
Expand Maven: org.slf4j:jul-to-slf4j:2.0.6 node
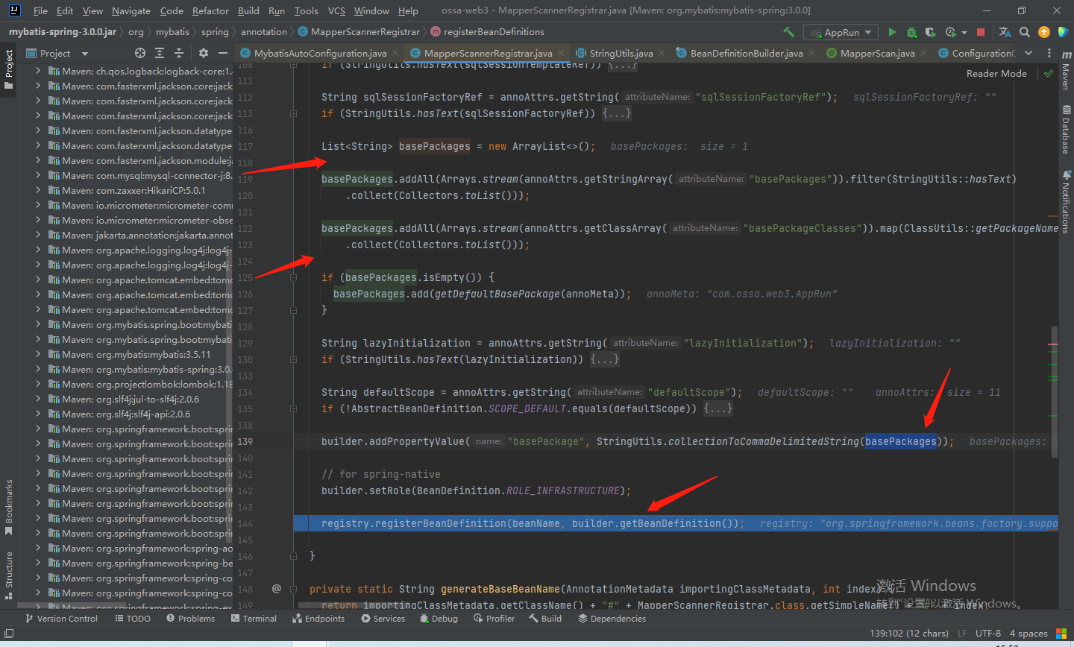point(38,399)
